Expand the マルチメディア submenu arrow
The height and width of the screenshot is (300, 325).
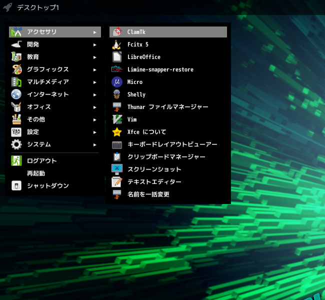[95, 82]
